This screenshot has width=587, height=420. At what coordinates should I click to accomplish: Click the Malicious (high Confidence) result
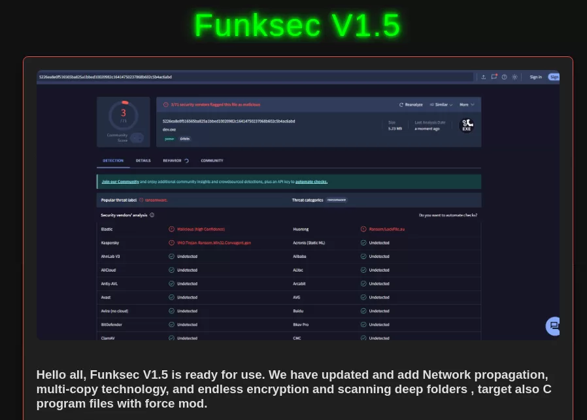click(x=201, y=229)
